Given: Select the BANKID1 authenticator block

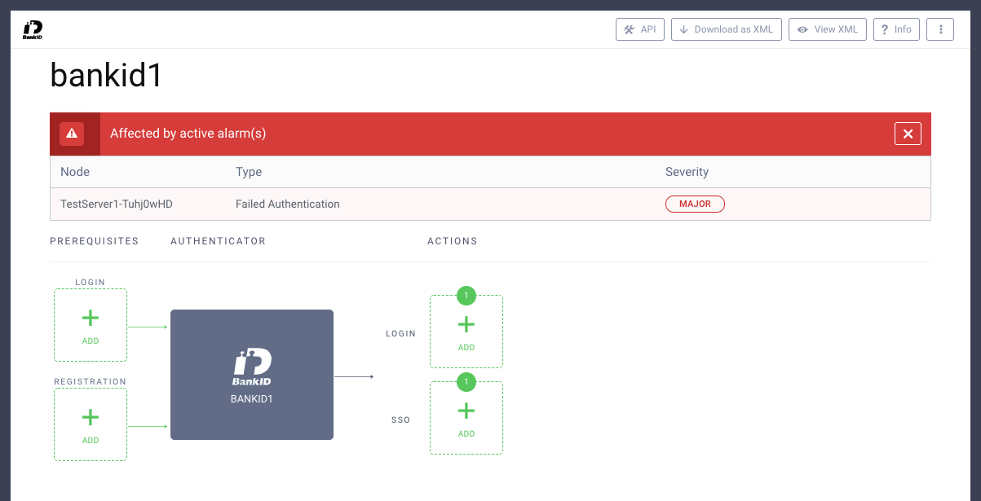Looking at the screenshot, I should point(251,375).
